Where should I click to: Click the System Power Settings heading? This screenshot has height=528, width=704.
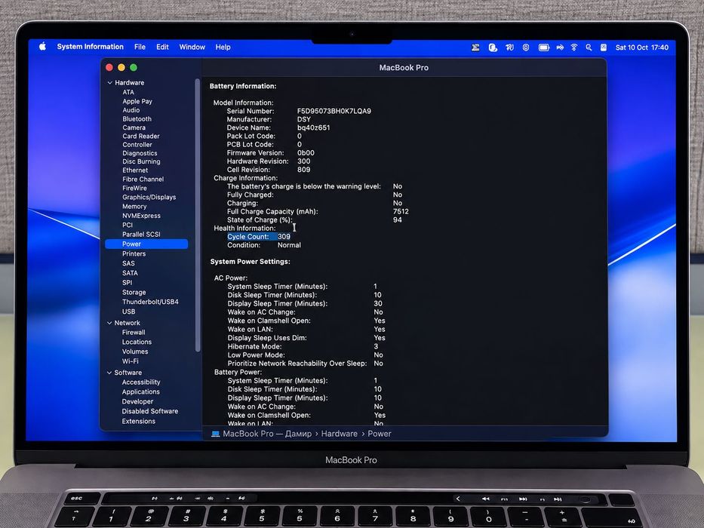250,261
